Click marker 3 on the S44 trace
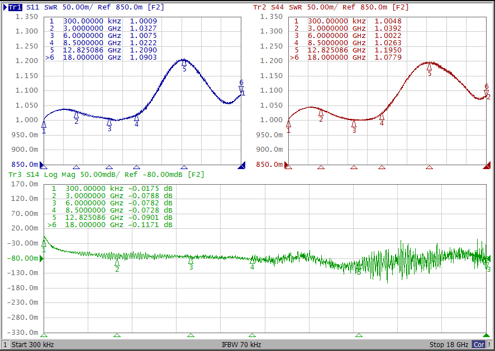 [354, 124]
